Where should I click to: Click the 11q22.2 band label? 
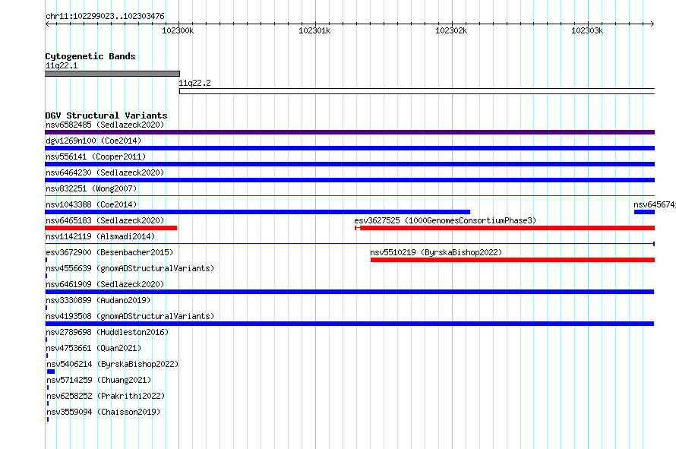[195, 84]
